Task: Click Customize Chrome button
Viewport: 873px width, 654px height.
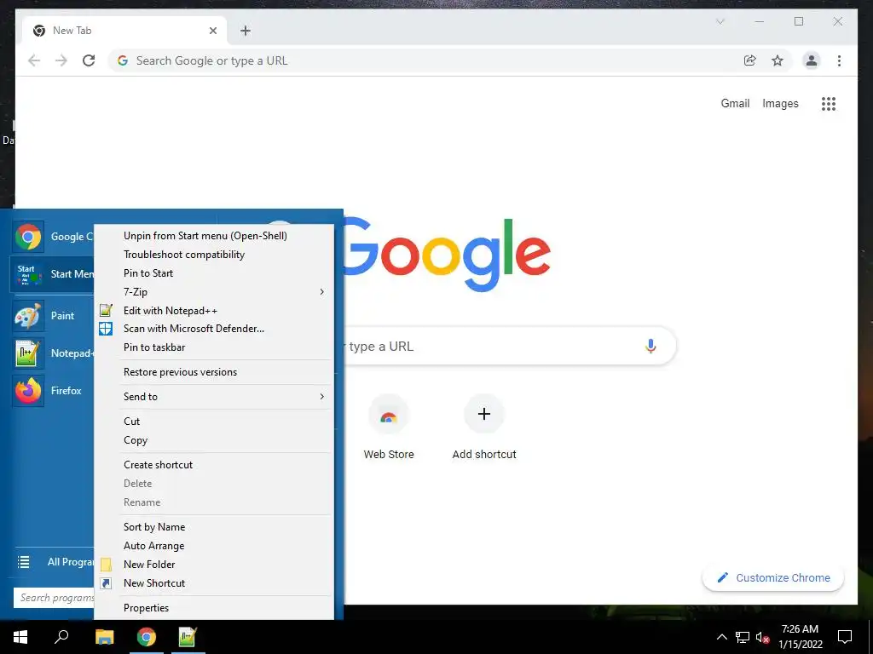Action: (x=773, y=578)
